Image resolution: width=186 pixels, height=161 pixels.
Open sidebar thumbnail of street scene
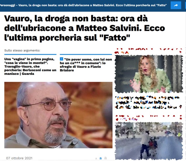pyautogui.click(x=149, y=141)
